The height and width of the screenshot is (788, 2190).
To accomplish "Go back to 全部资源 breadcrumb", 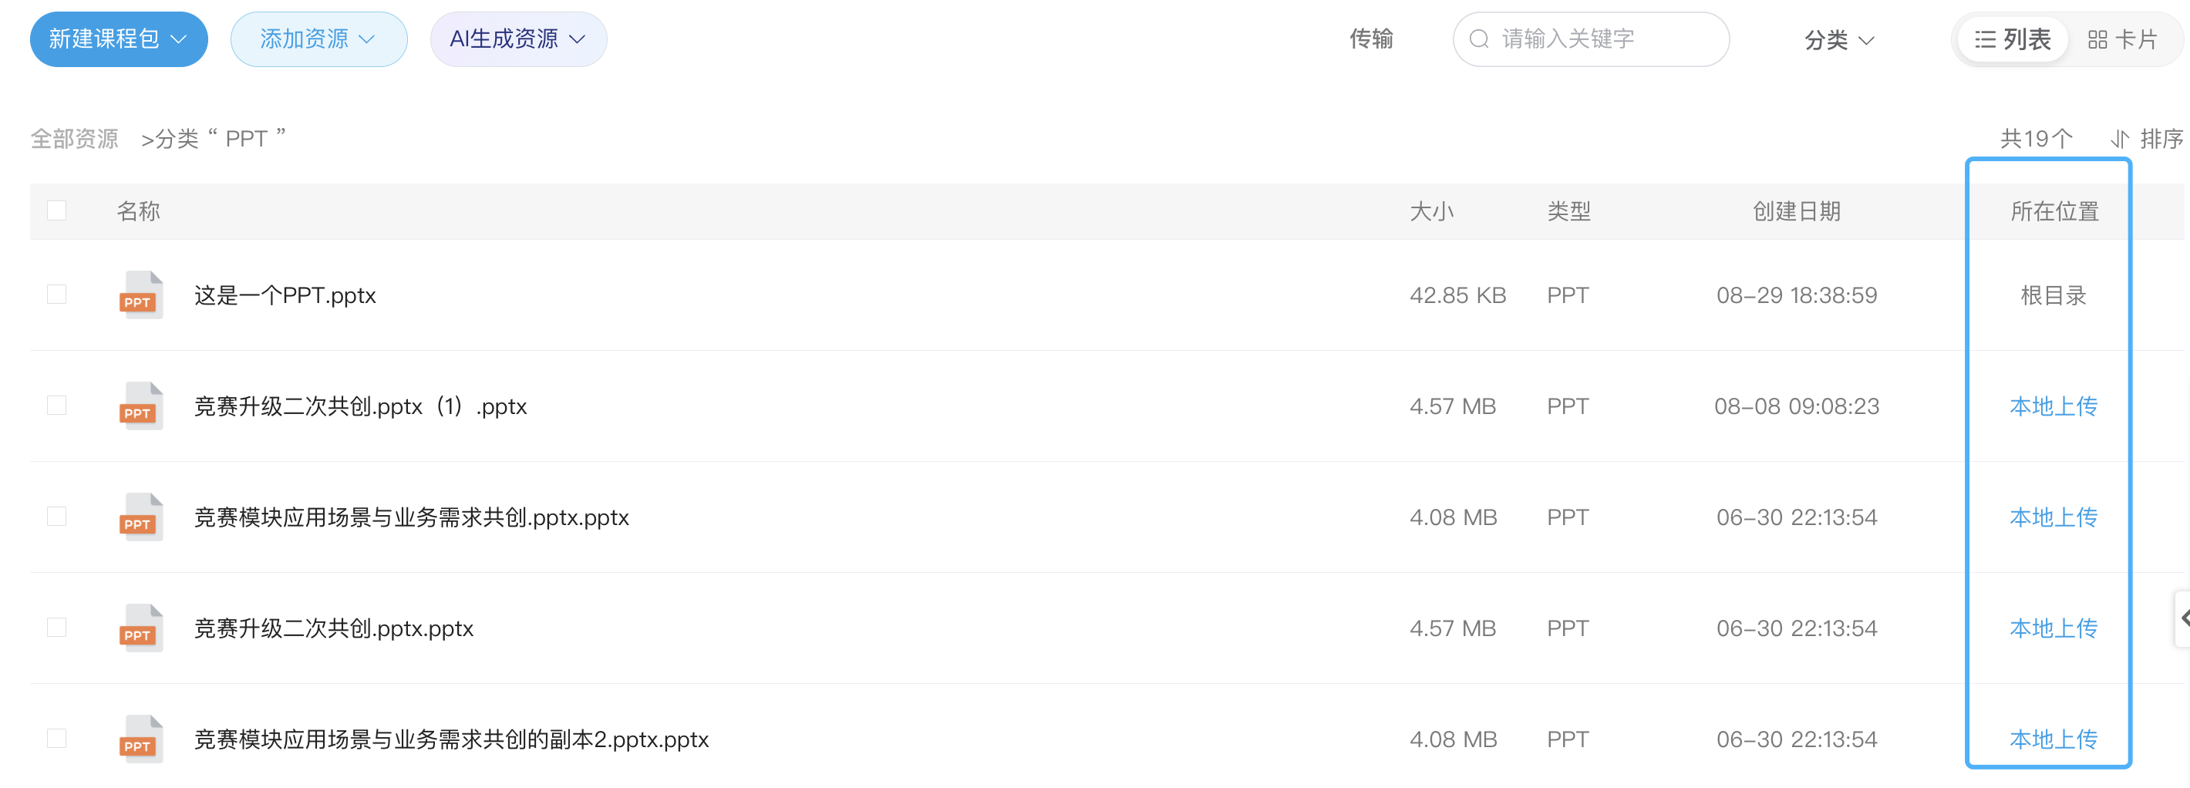I will [75, 139].
